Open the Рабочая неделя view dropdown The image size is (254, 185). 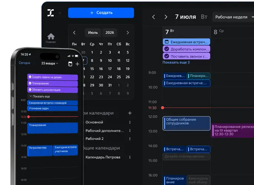(x=233, y=17)
